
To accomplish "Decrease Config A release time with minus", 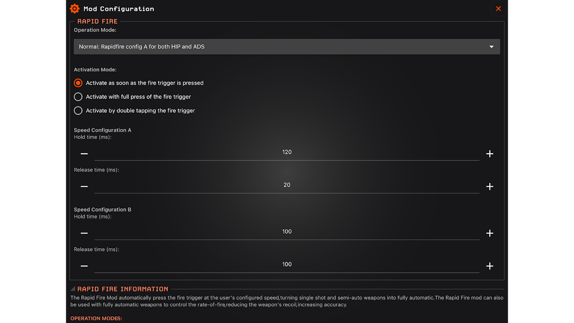I will [x=84, y=187].
